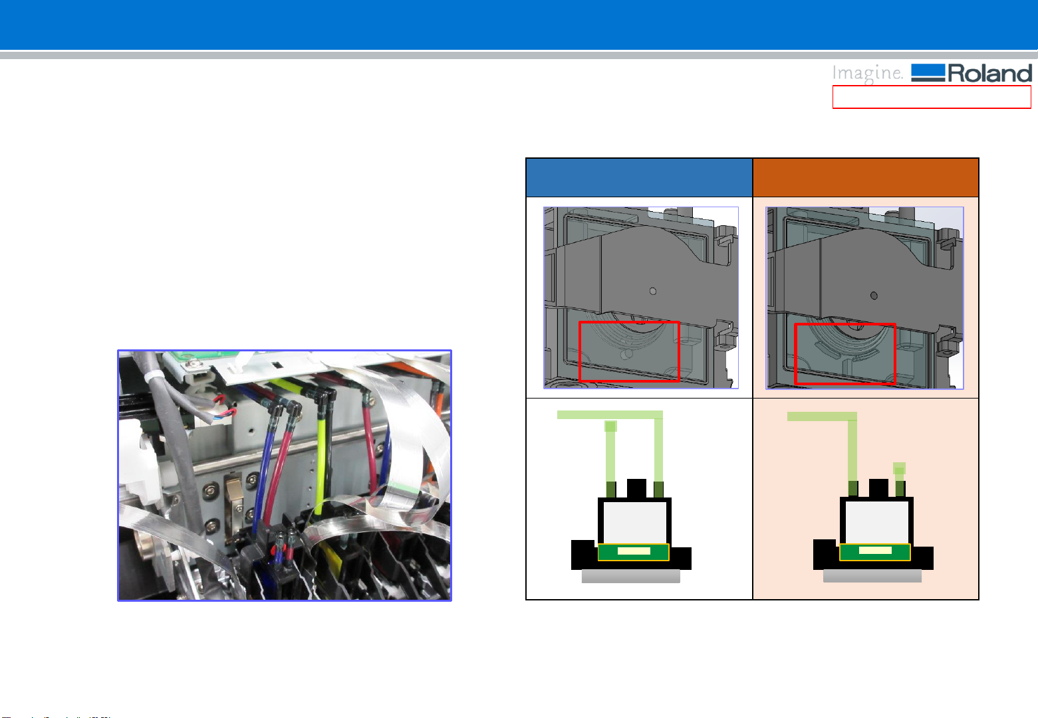Click the empty red-outlined box under the logo
Viewport: 1038px width, 718px height.
point(932,97)
